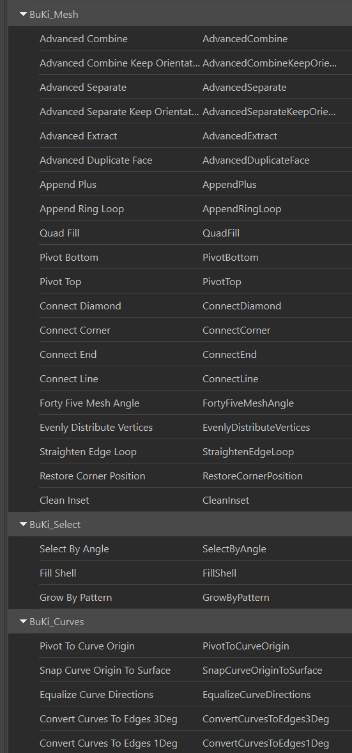Select the Pivot Top row label
The width and height of the screenshot is (352, 753).
point(61,281)
